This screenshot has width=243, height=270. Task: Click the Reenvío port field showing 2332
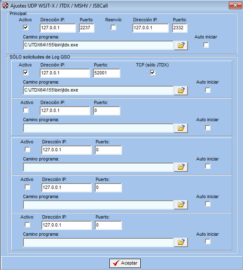click(x=180, y=28)
